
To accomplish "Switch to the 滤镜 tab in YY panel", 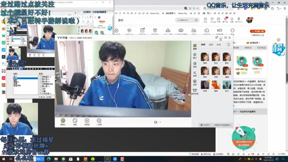I will point(211,45).
